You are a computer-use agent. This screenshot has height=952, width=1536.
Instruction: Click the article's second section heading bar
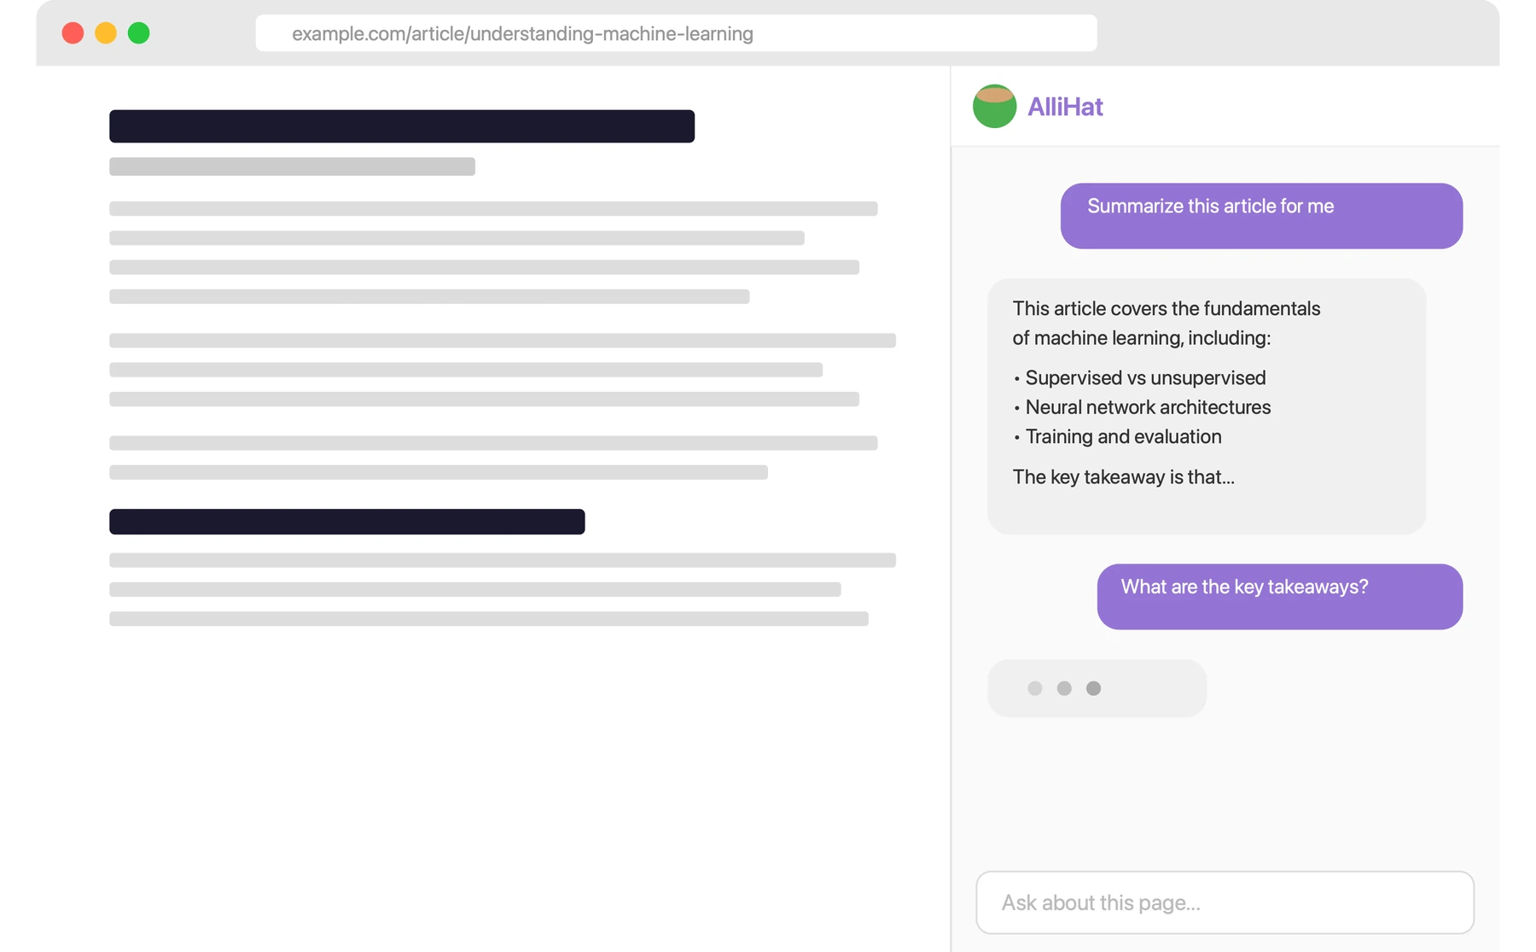[x=347, y=522]
